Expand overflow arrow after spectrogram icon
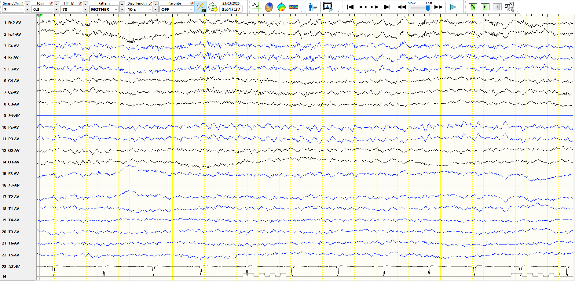Viewport: 575px width, 282px height. pos(302,11)
